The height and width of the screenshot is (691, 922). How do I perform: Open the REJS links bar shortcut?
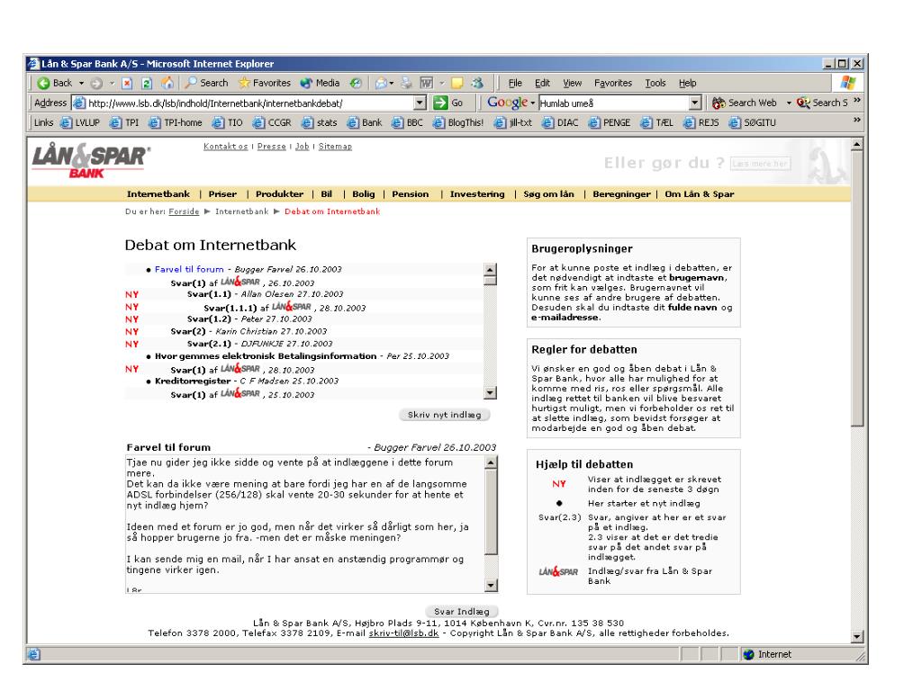point(701,122)
